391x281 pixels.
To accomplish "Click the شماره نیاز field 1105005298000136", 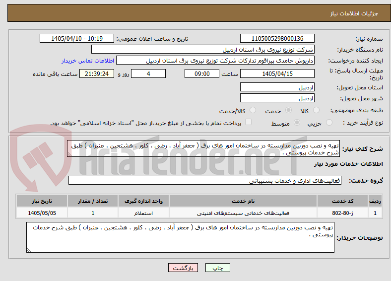I will (277, 38).
